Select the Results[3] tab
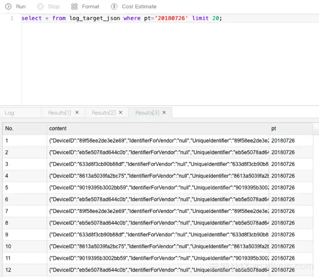The image size is (319, 277). [x=148, y=113]
